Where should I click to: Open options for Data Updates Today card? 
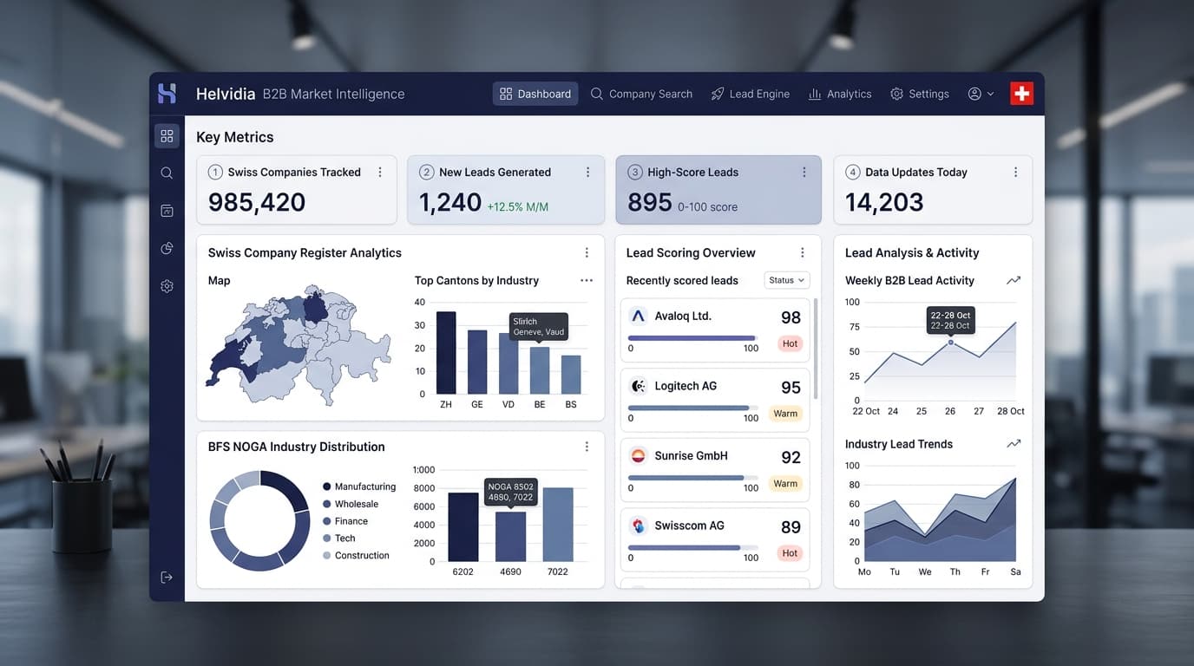pyautogui.click(x=1015, y=173)
